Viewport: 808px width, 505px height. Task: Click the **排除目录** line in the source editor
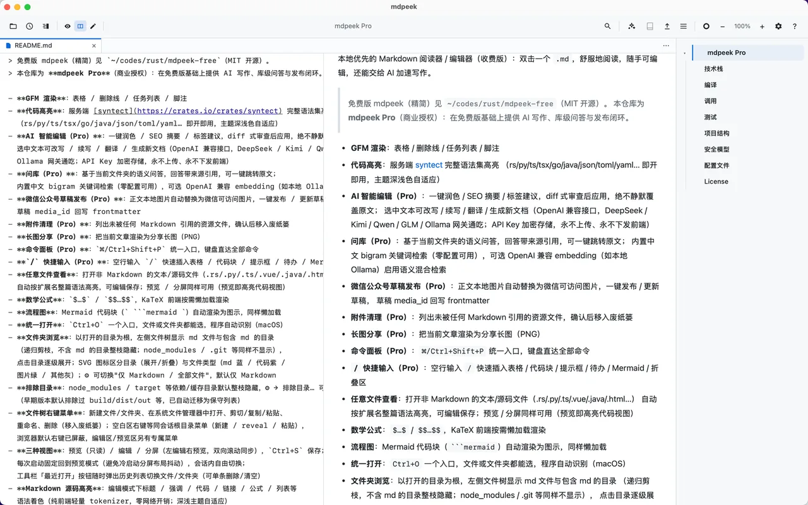[x=165, y=388]
